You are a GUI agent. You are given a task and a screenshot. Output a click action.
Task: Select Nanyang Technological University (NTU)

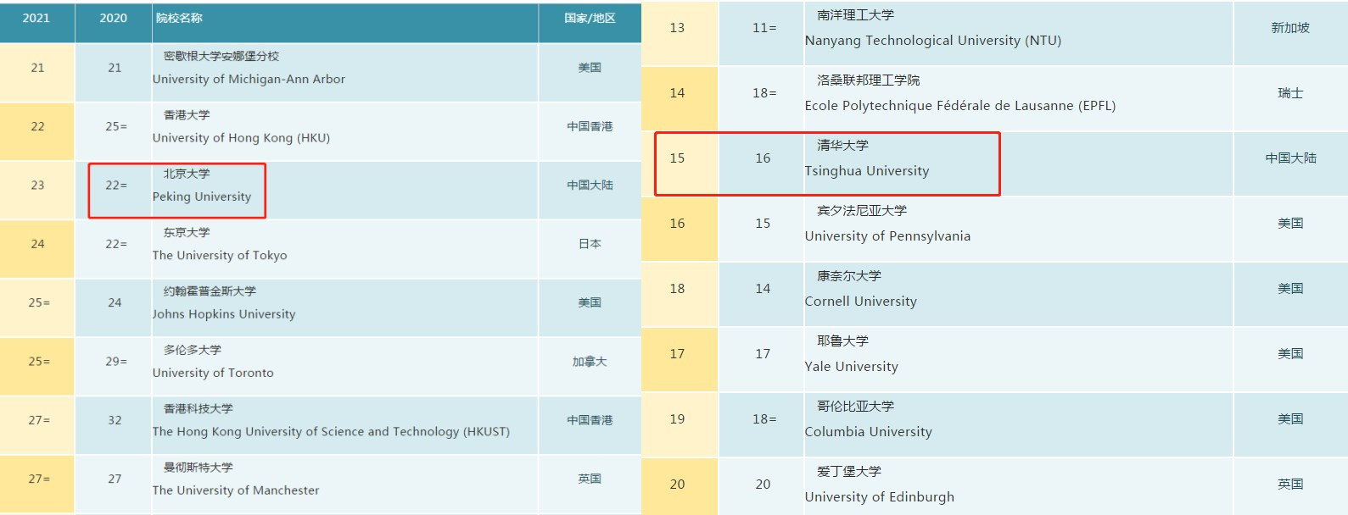tap(933, 41)
